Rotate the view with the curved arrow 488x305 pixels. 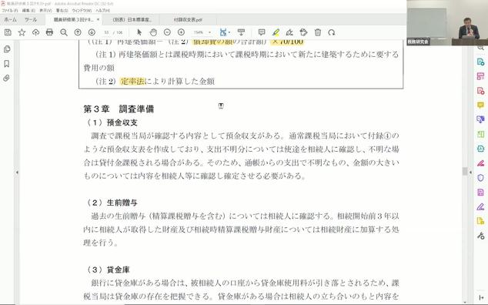[332, 32]
